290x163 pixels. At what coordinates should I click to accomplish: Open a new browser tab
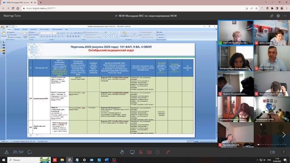[41, 3]
